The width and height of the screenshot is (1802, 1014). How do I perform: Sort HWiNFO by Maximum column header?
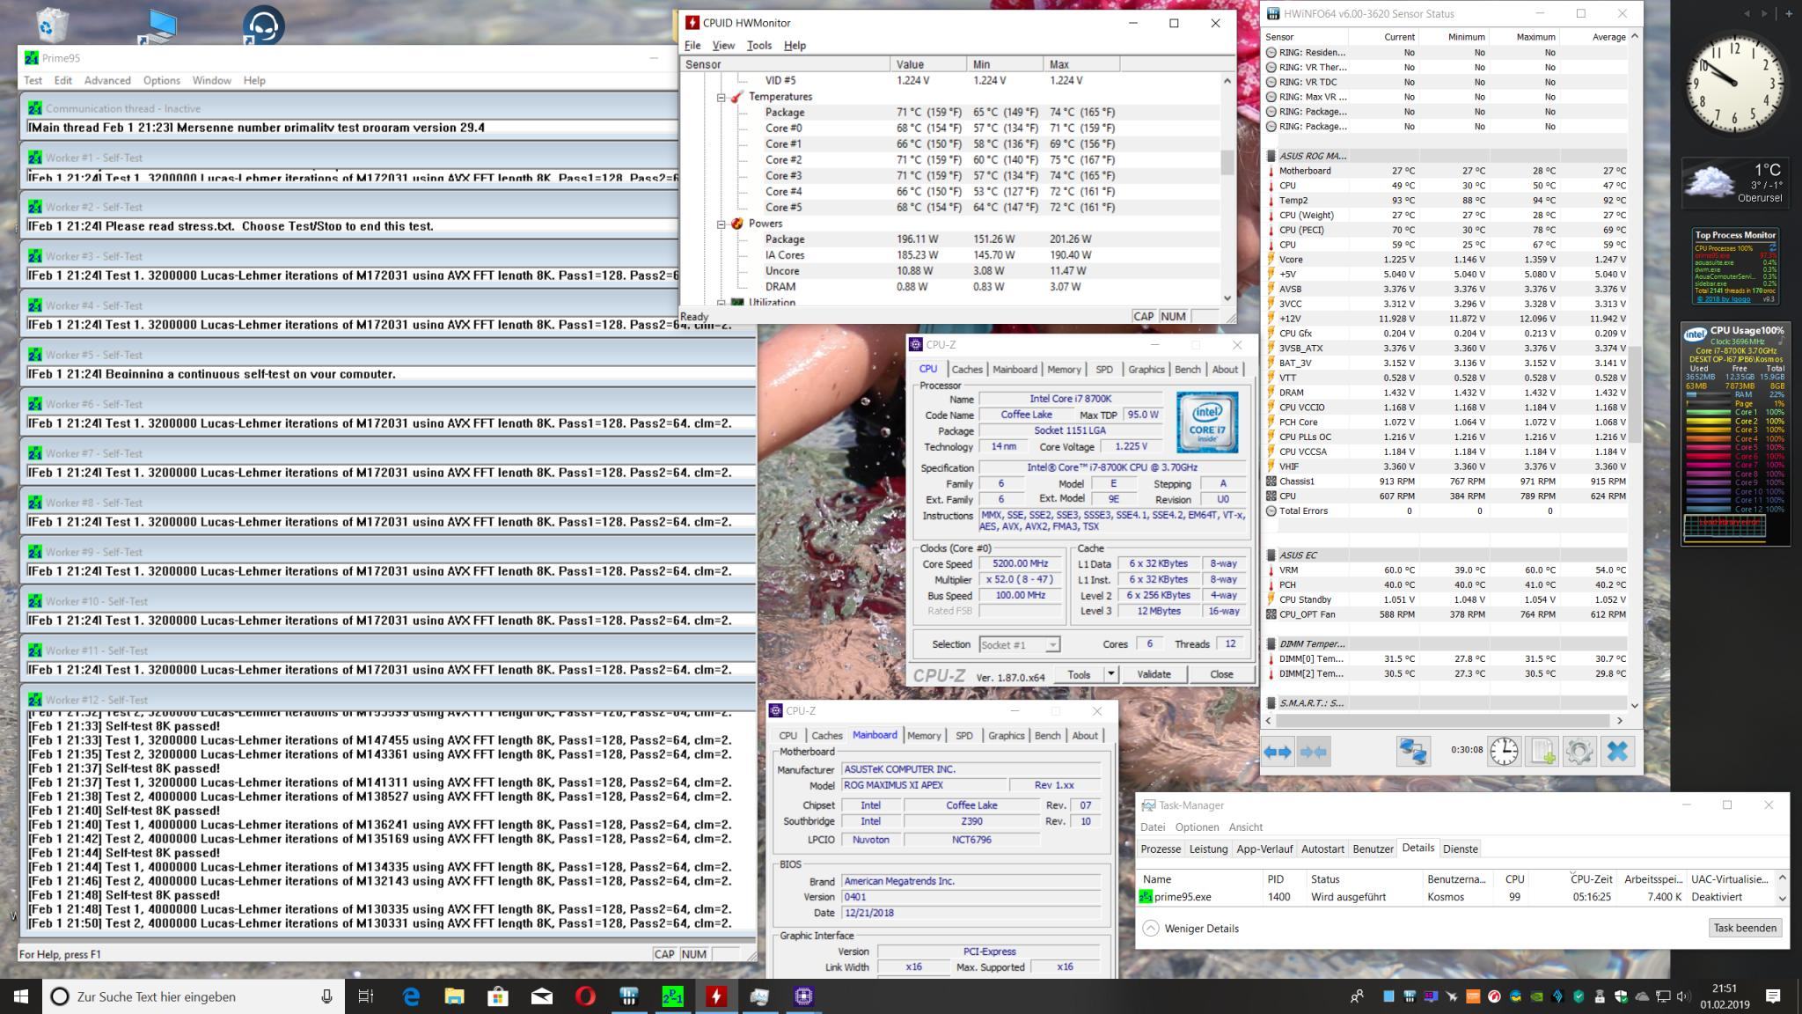coord(1524,37)
